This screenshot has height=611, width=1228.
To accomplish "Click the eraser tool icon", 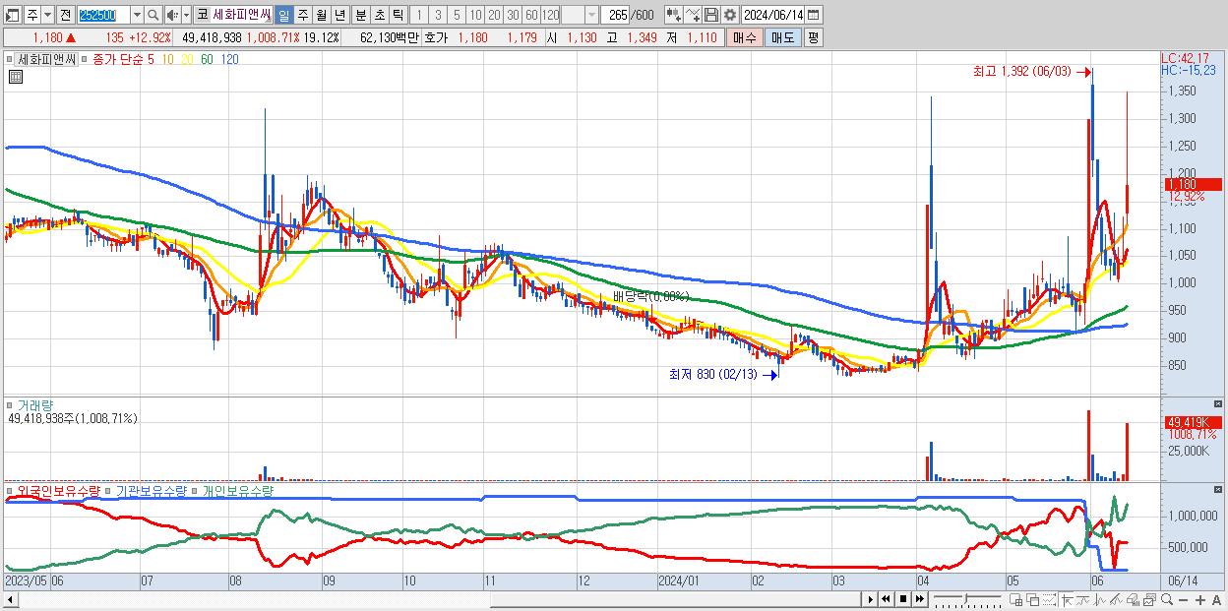I will 1133,599.
